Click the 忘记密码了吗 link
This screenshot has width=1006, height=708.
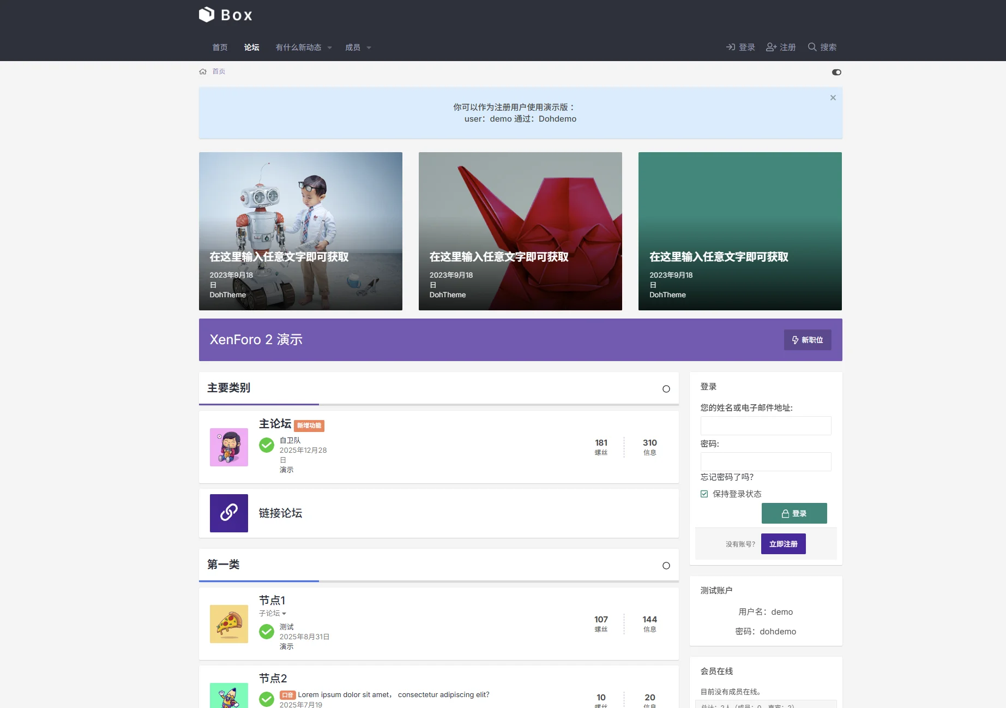[x=727, y=477]
